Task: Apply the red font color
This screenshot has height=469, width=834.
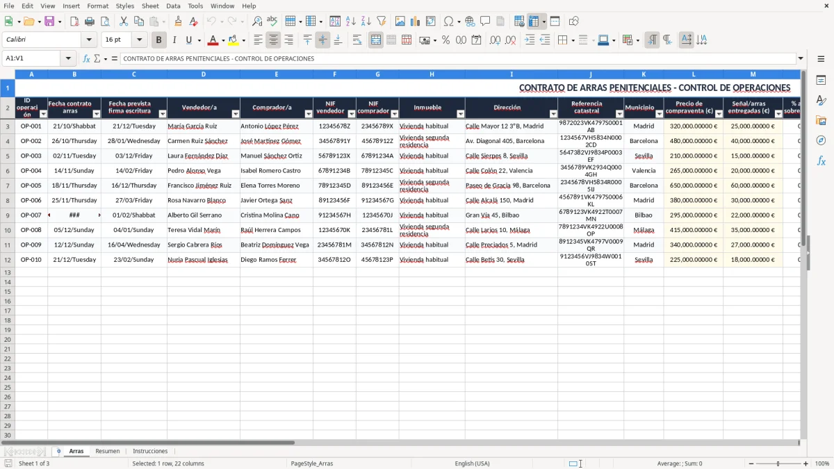Action: pos(213,40)
